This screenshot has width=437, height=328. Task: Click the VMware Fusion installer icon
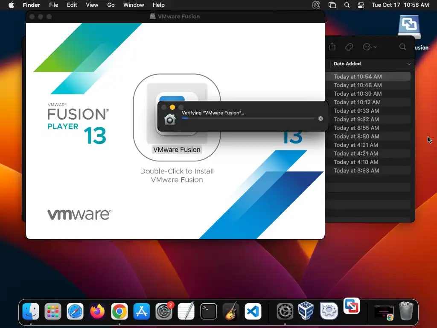[177, 113]
